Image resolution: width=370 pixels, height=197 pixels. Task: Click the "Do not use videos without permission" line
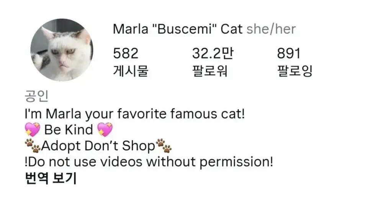pyautogui.click(x=149, y=162)
